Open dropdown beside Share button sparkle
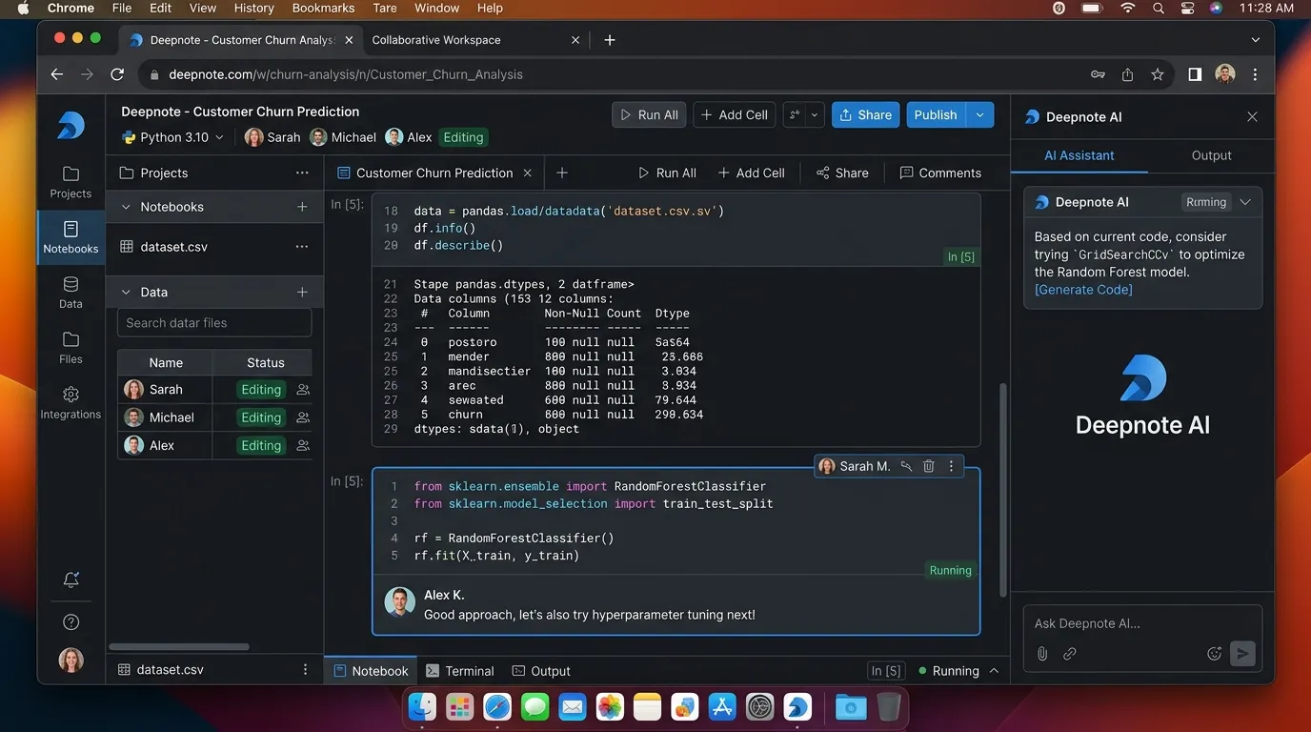 815,114
